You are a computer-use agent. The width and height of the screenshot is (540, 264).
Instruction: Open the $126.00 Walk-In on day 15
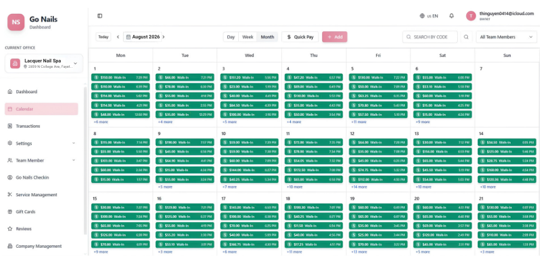[121, 235]
